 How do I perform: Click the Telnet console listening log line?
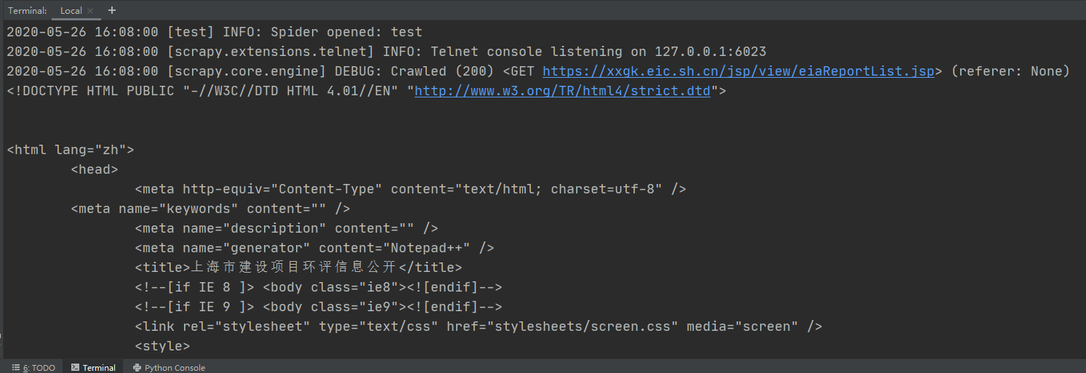386,52
